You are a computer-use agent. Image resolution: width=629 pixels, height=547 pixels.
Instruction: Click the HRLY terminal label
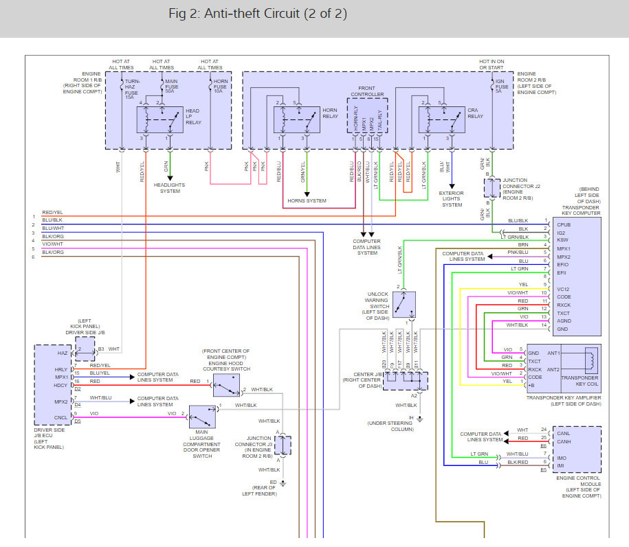click(61, 370)
